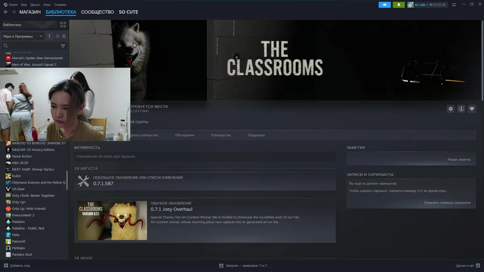The image size is (484, 272).
Task: Click the main page vertical scrollbar
Action: click(x=482, y=60)
